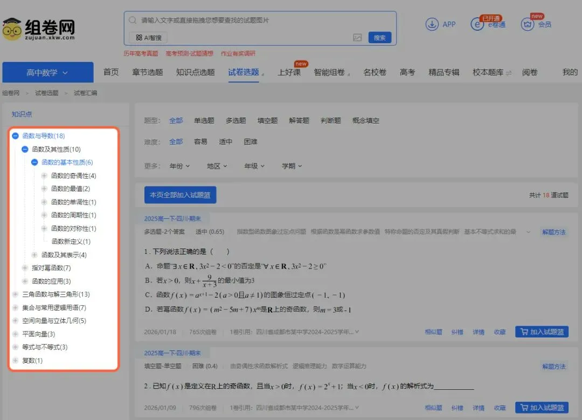Image resolution: width=582 pixels, height=420 pixels.
Task: Expand 三角函数与解三角形(13) node
Action: (15, 294)
